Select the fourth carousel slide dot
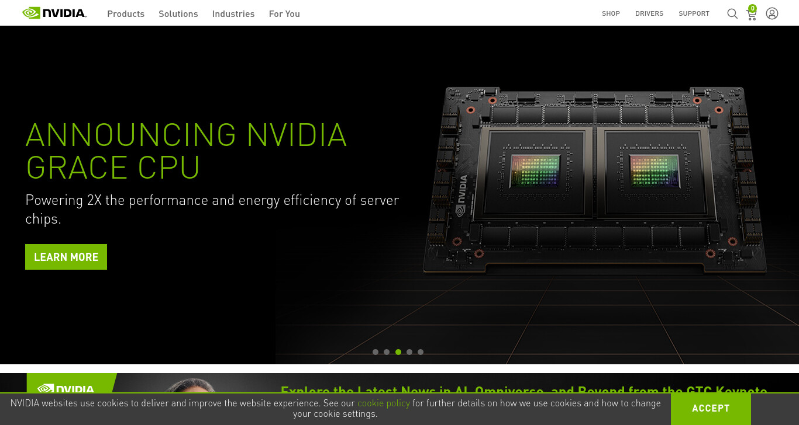Image resolution: width=799 pixels, height=425 pixels. point(409,352)
